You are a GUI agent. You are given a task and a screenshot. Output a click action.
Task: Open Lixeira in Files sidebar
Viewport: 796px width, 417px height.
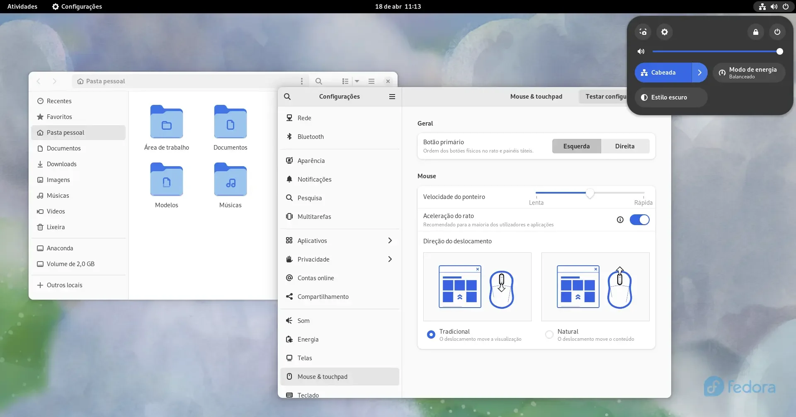click(x=78, y=227)
